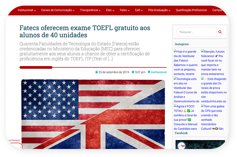Click the magnifier search icon

tap(220, 32)
